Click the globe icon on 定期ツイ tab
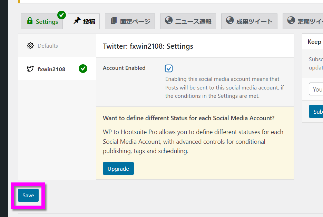This screenshot has height=217, width=323. [291, 20]
